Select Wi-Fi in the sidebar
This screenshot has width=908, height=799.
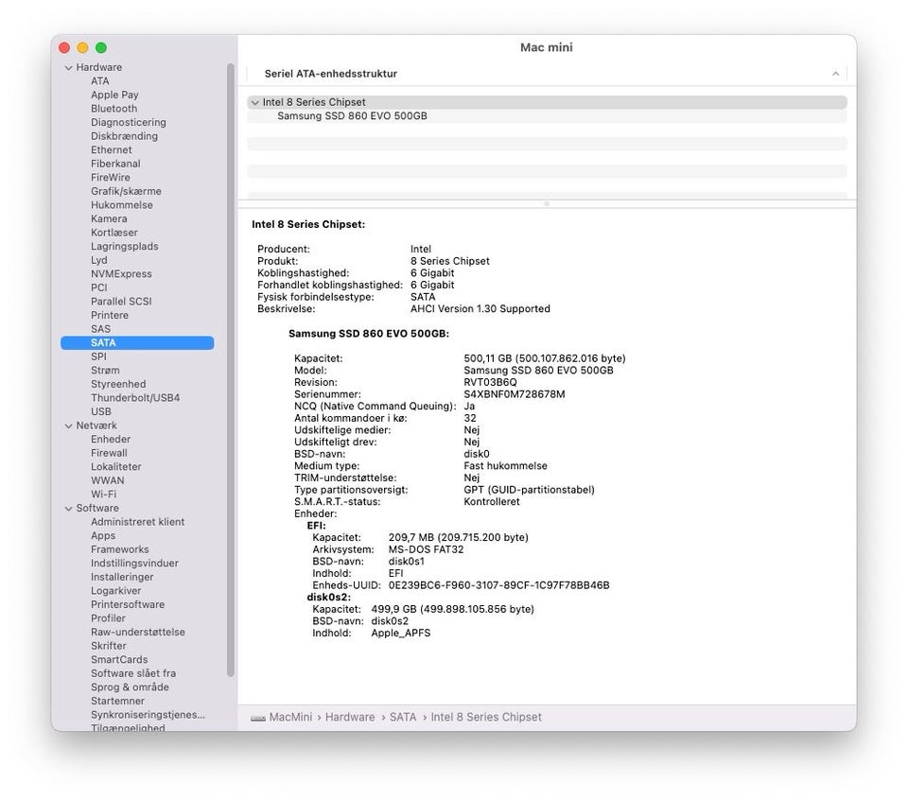click(104, 495)
